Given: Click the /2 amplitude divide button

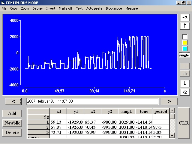Looking at the screenshot, I should pos(185,92).
